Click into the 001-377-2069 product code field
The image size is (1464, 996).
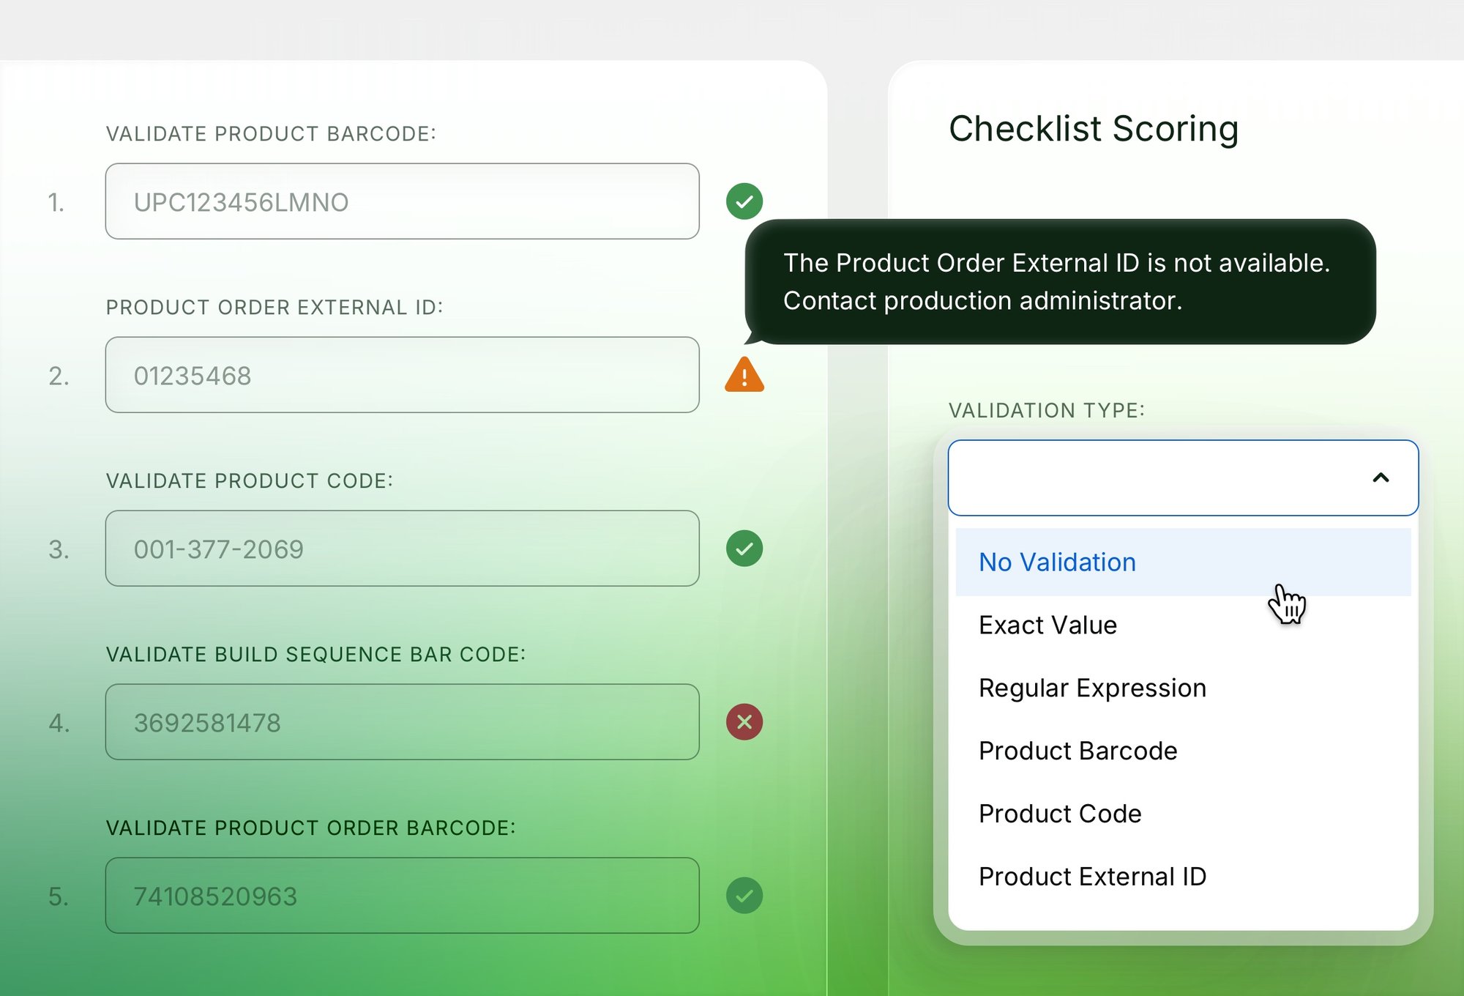402,549
